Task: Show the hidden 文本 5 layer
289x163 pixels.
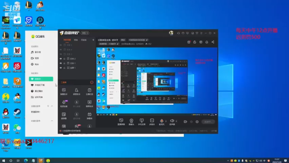Action: point(61,45)
